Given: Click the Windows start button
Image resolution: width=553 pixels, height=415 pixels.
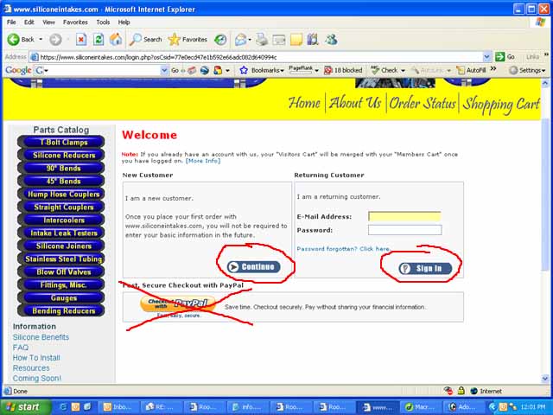Looking at the screenshot, I should [24, 407].
